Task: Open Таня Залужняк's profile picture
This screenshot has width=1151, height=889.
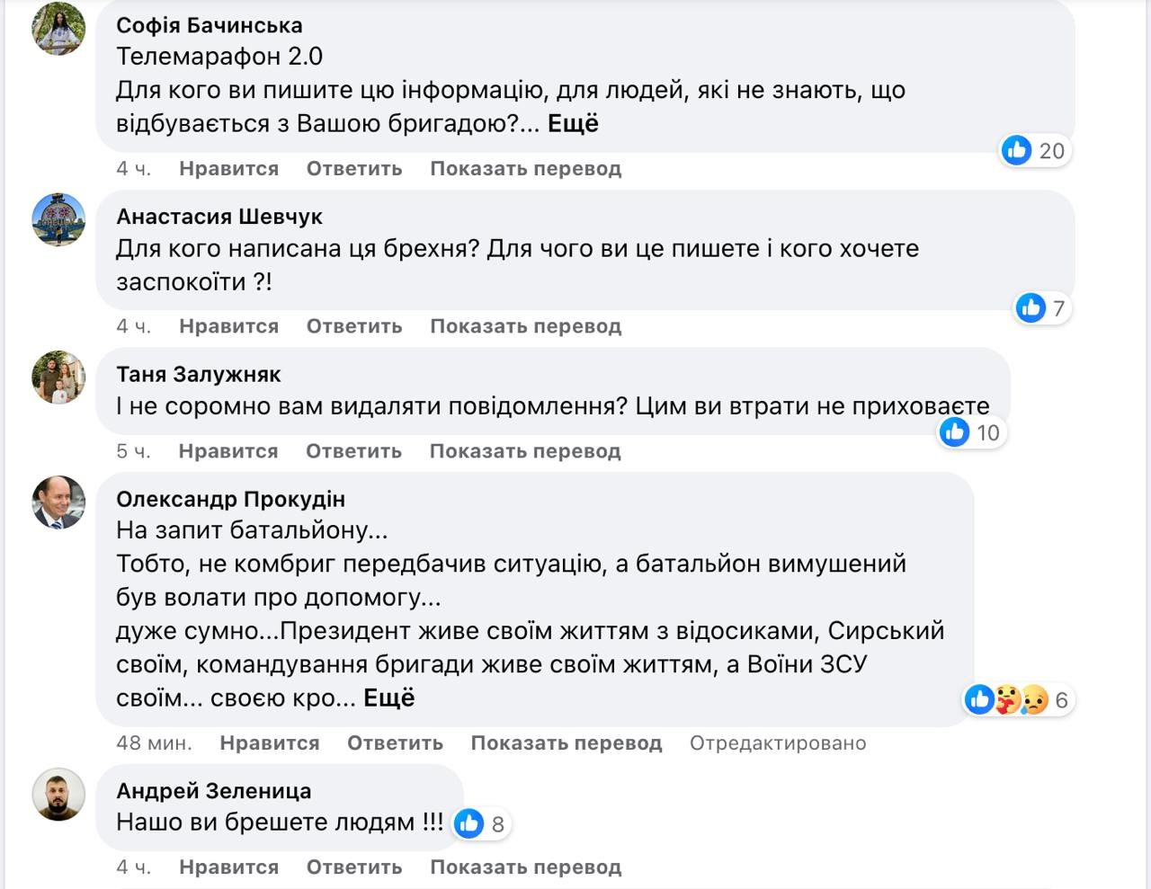Action: tap(59, 377)
